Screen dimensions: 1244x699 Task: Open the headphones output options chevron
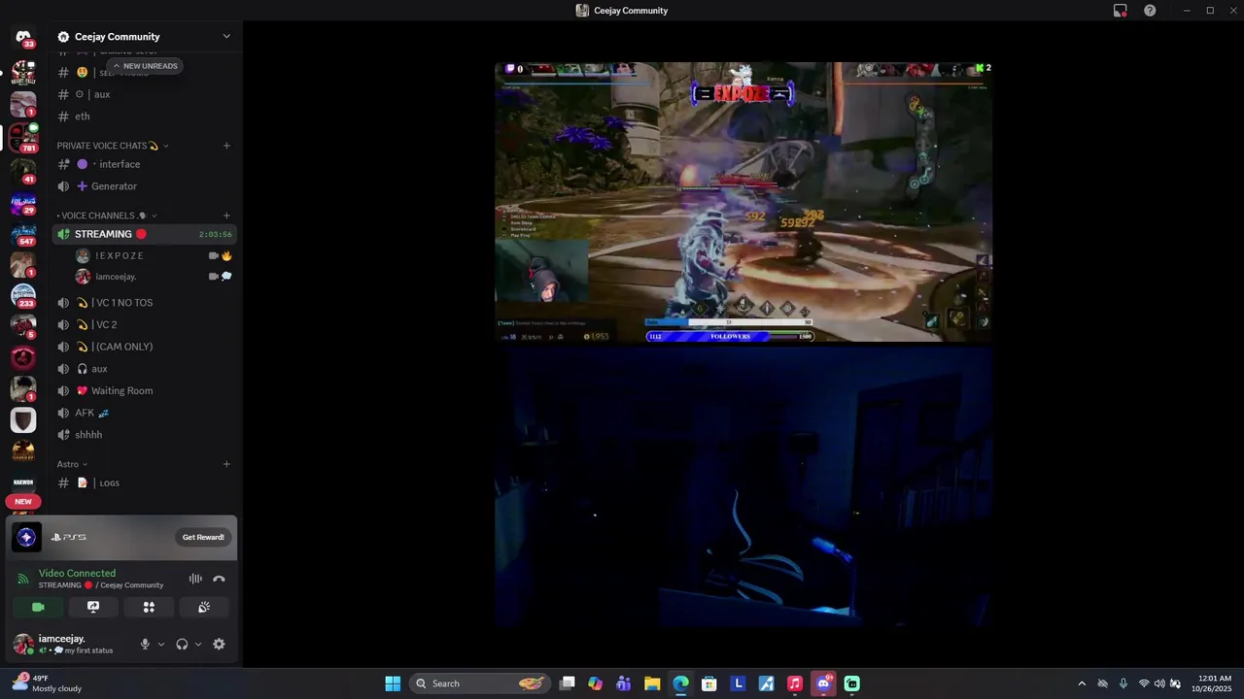coord(198,644)
